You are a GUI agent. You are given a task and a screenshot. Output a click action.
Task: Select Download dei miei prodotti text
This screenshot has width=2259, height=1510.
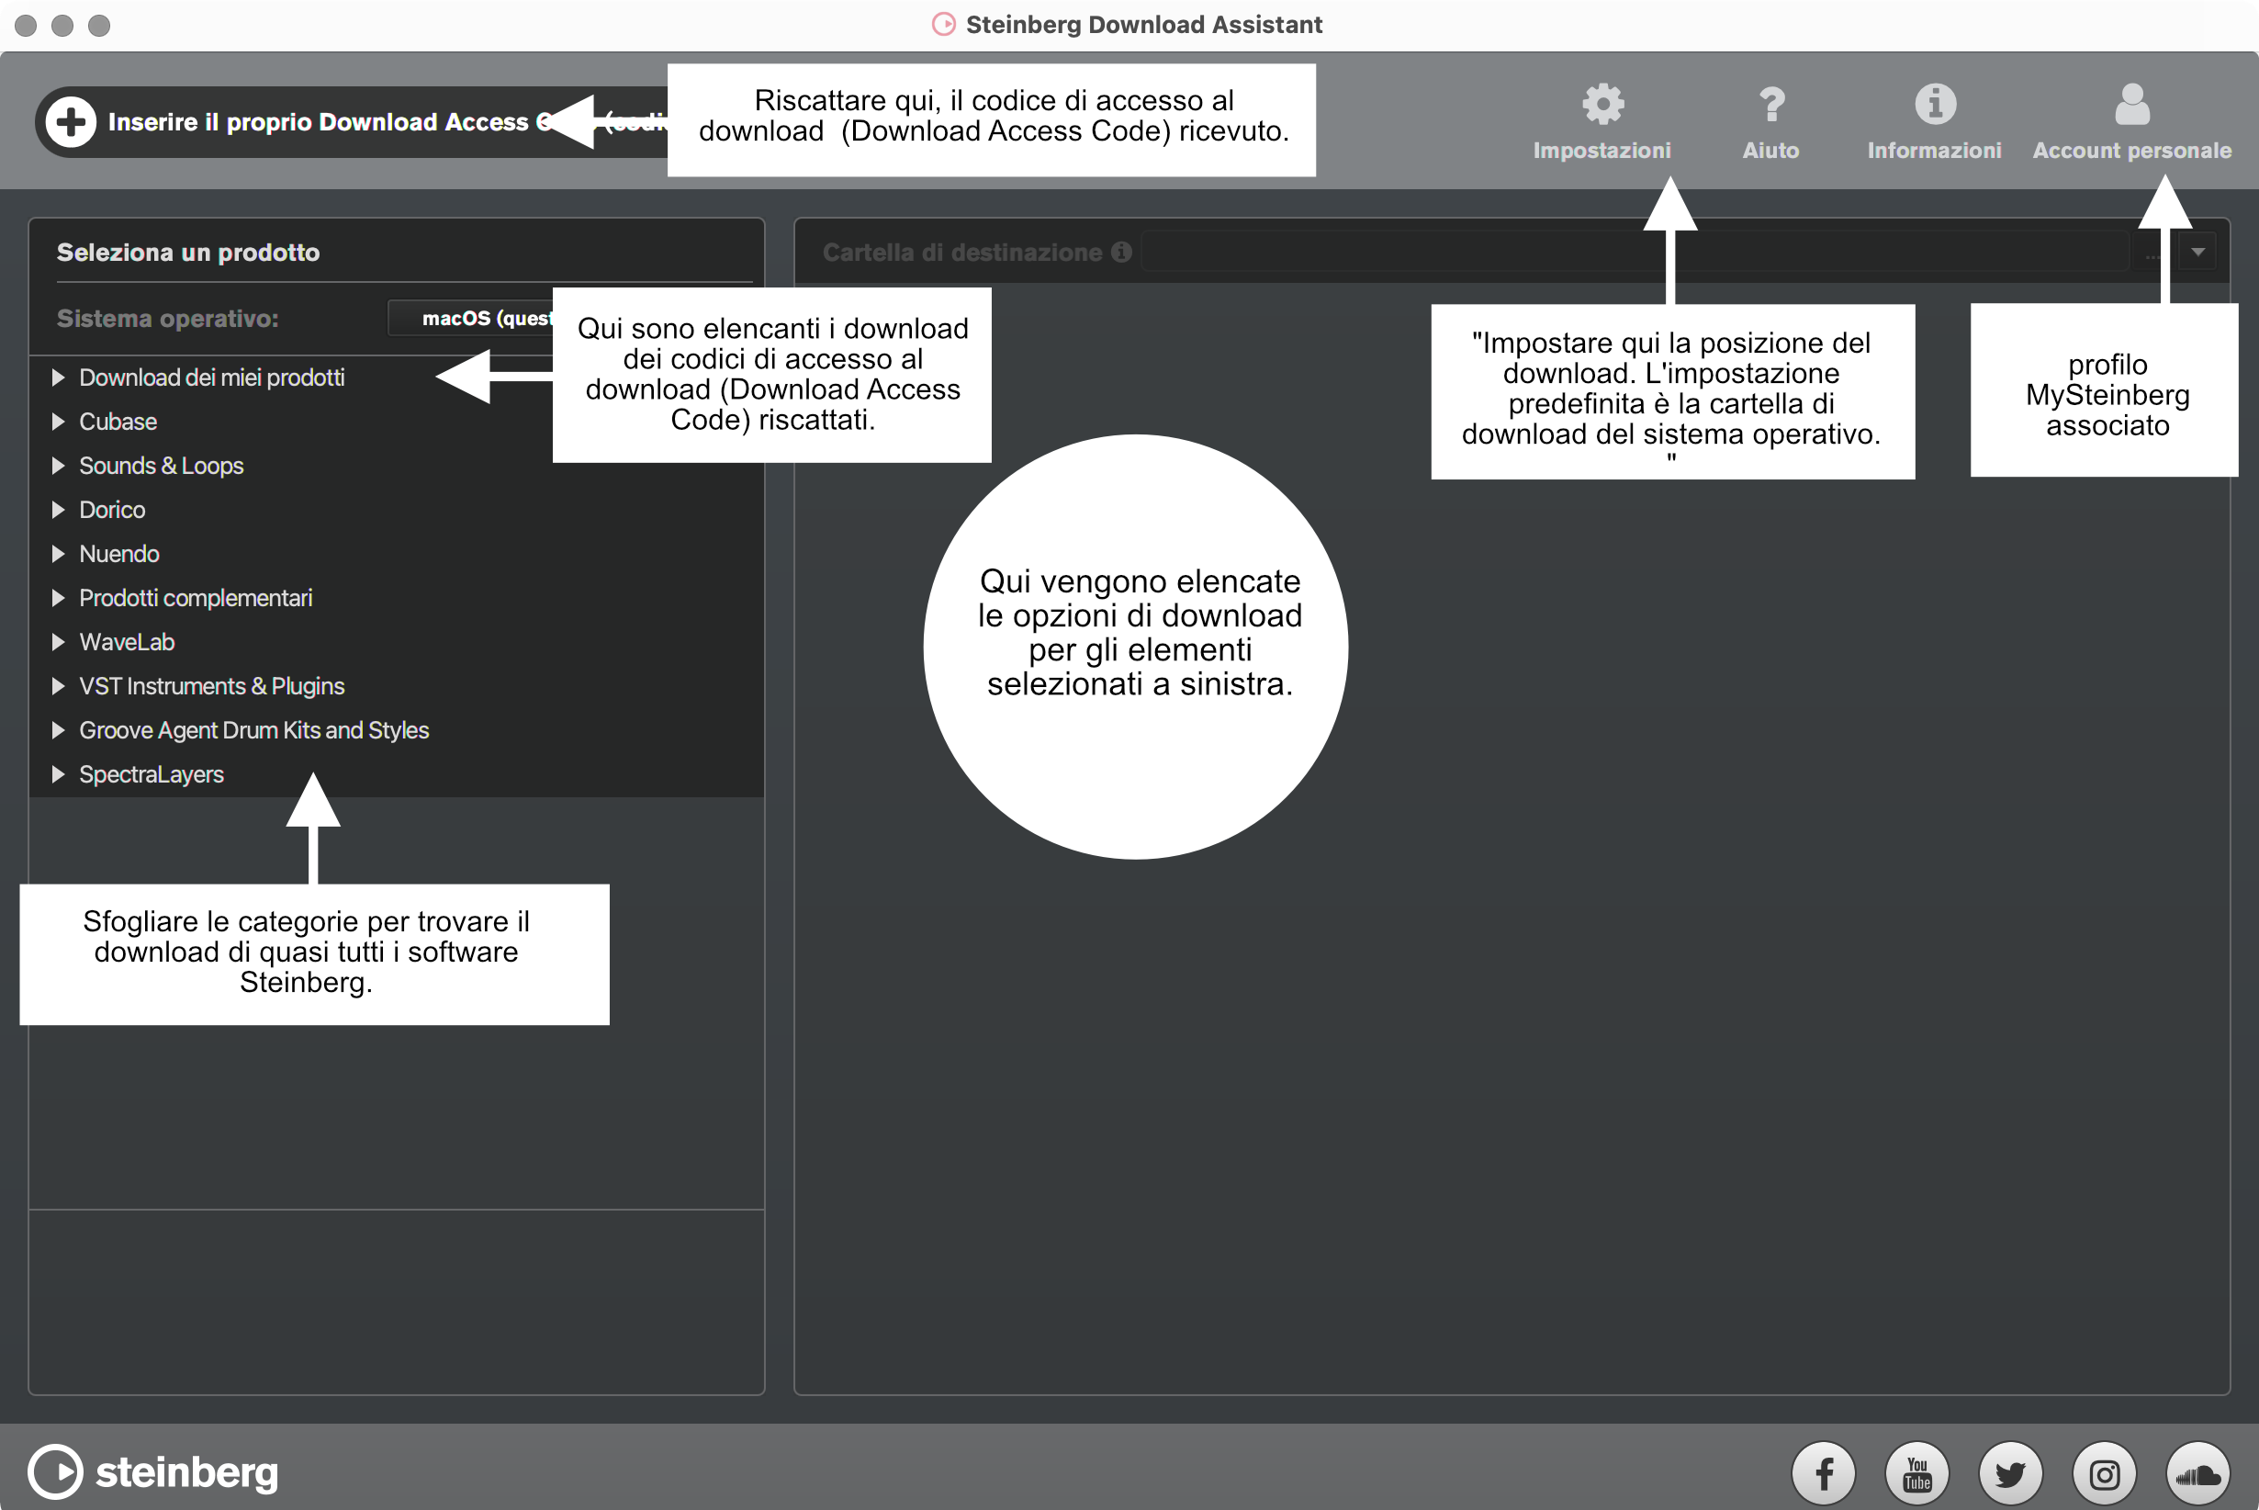[212, 377]
